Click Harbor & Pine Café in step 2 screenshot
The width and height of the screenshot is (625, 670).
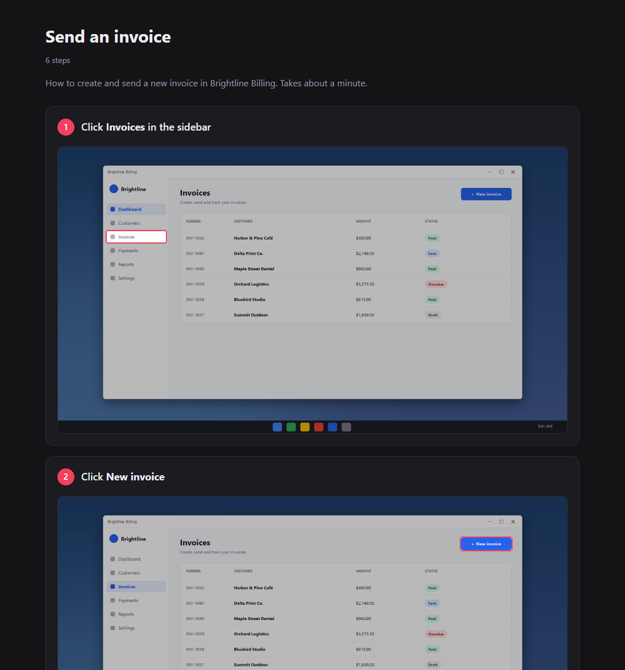pos(253,588)
